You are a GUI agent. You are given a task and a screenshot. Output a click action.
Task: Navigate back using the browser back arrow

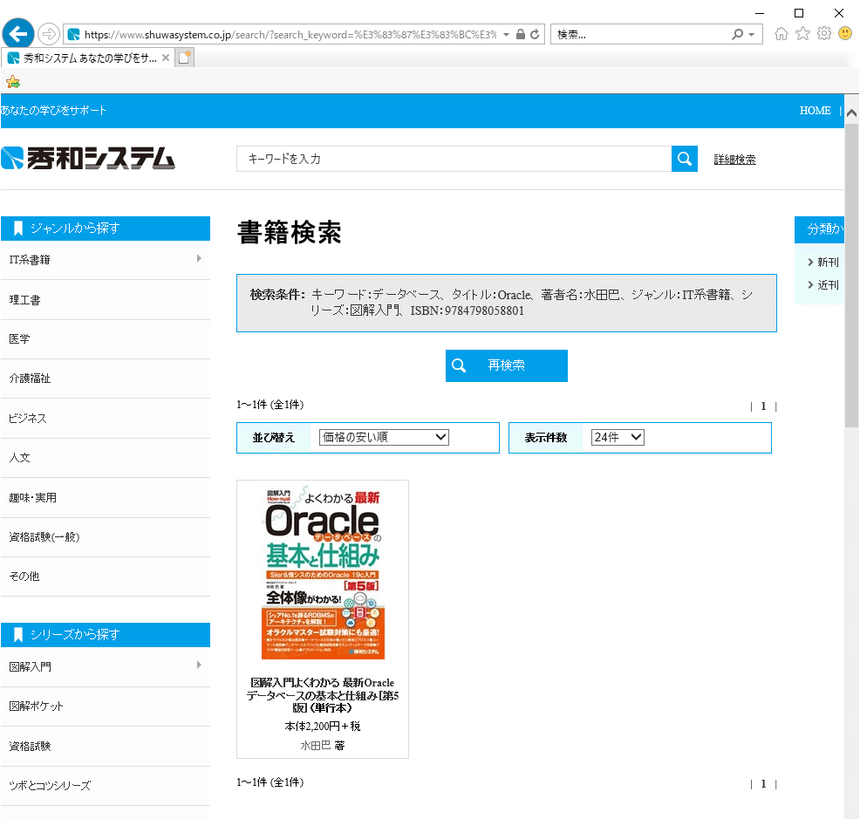tap(17, 33)
